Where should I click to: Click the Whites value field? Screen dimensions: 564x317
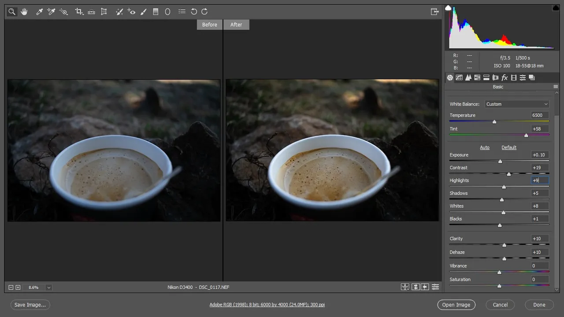point(540,206)
